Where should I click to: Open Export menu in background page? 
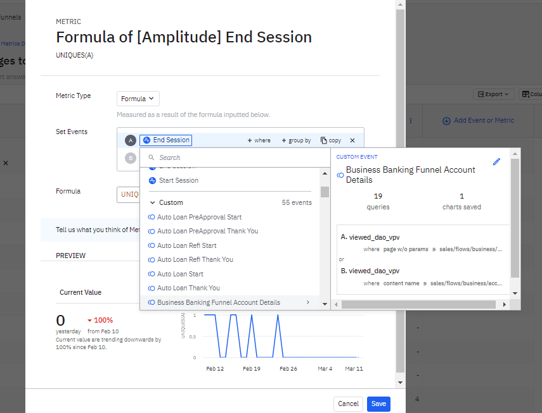pos(493,94)
